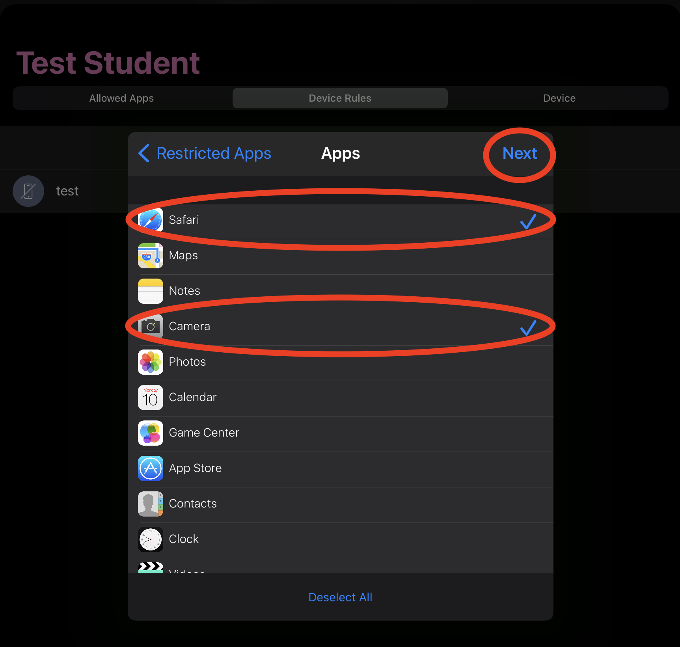Click the Apps title in popover

point(341,154)
